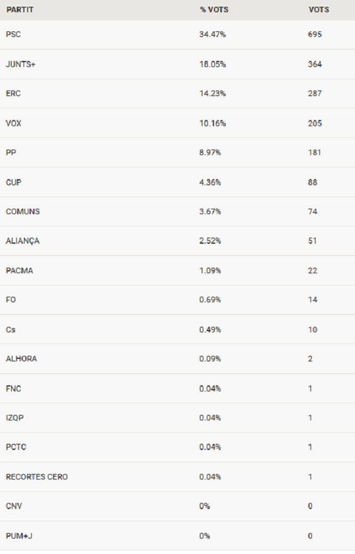Click the % VOTS column header
The width and height of the screenshot is (355, 554).
214,10
